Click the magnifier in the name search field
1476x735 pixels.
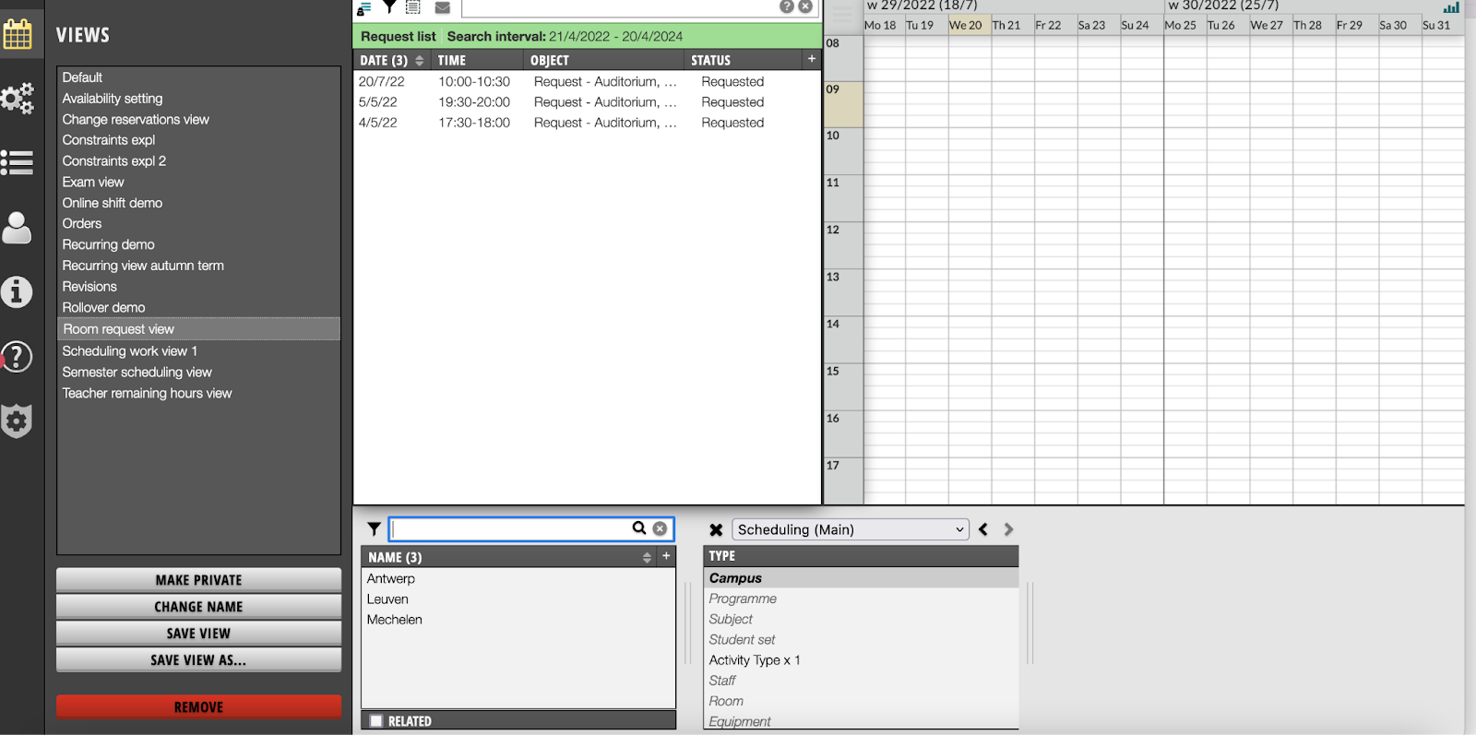pyautogui.click(x=639, y=528)
